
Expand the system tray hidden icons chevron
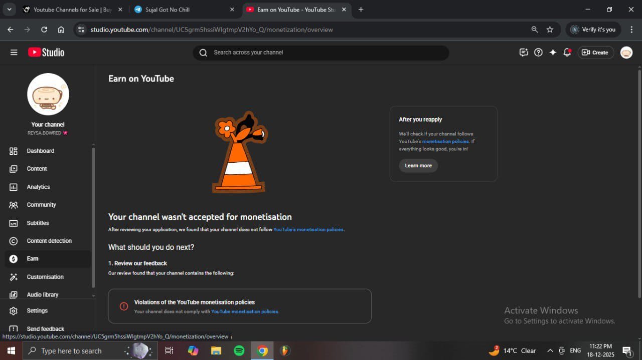pos(550,350)
